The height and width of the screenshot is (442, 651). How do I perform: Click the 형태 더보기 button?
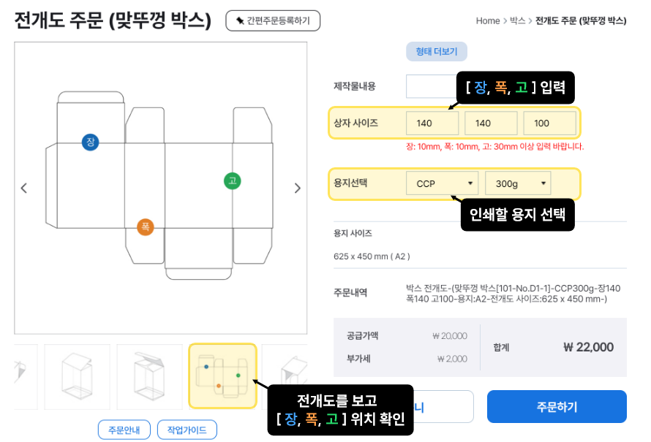point(437,51)
